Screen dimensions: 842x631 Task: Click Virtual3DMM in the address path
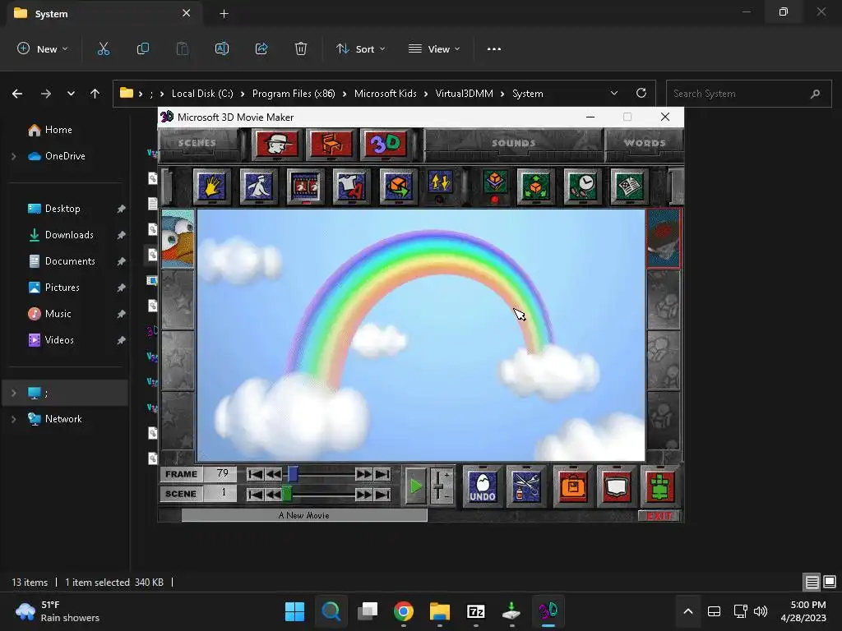[464, 94]
